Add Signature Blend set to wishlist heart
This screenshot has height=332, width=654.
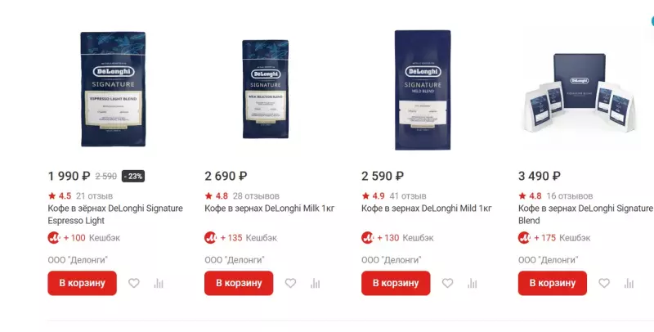pyautogui.click(x=604, y=283)
